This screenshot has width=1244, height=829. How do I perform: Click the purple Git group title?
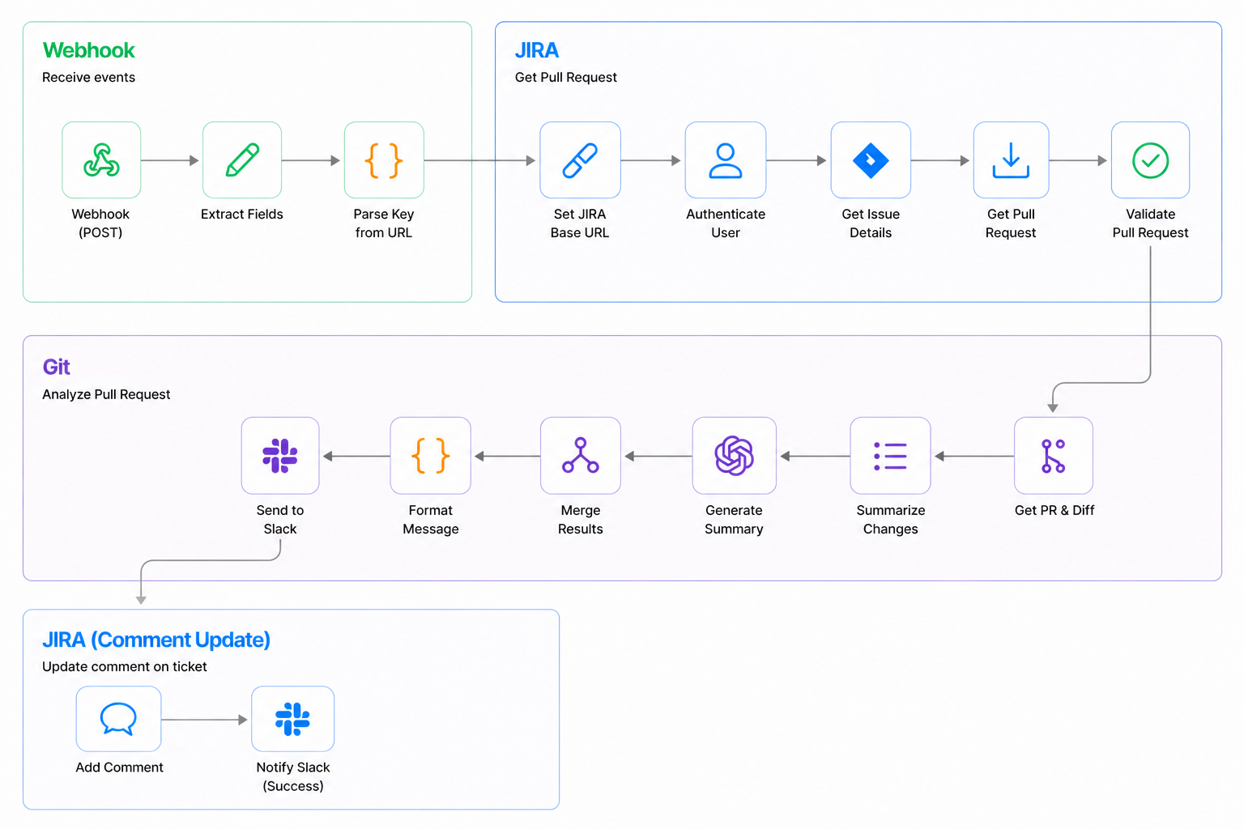coord(57,367)
